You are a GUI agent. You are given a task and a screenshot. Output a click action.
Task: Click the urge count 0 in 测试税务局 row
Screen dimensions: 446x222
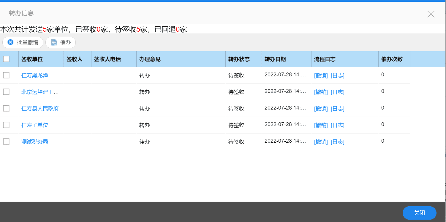point(383,141)
